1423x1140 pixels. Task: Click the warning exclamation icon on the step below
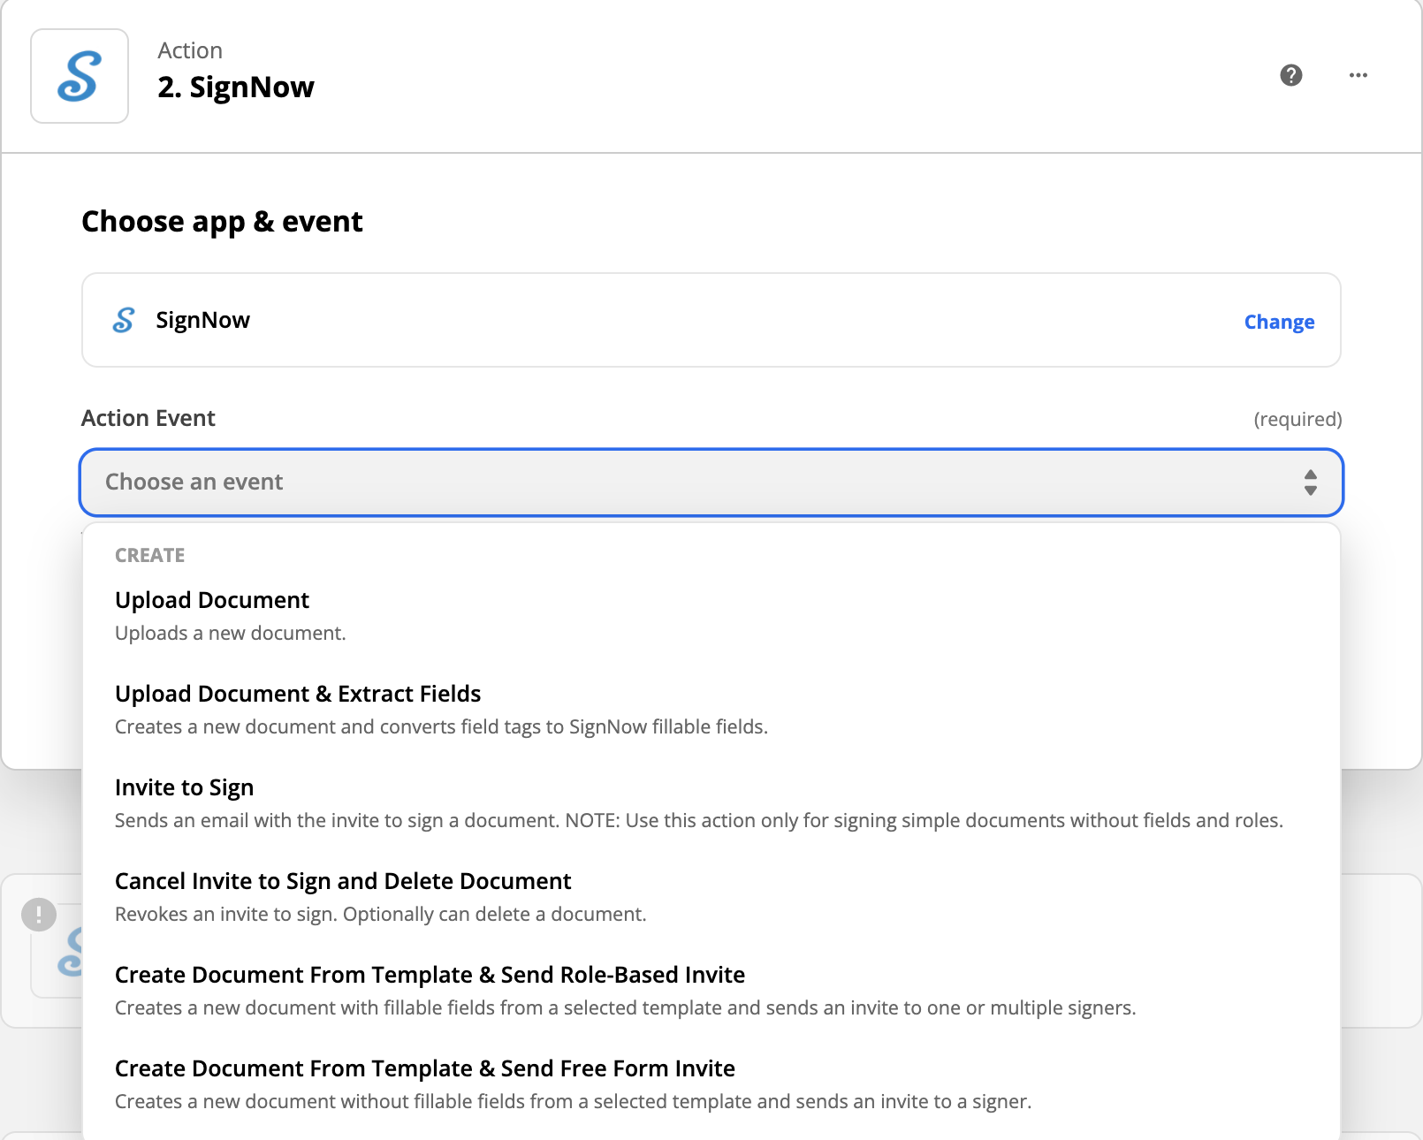(37, 916)
